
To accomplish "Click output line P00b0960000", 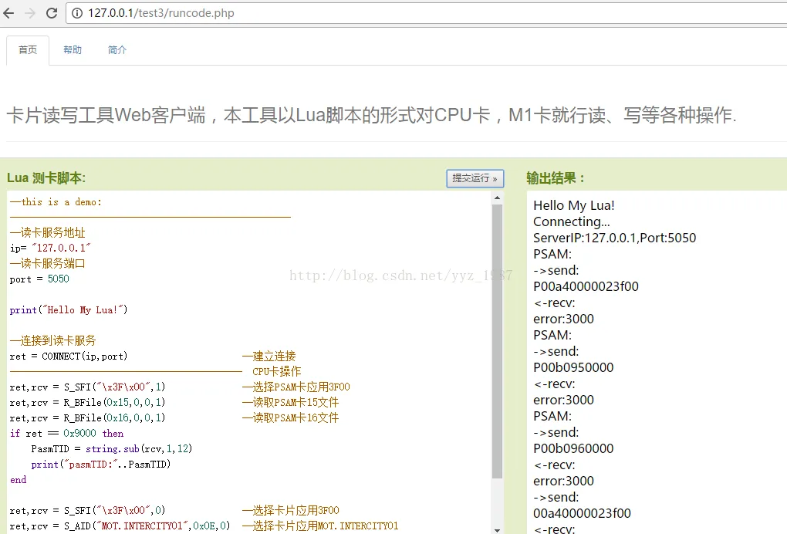I will tap(573, 448).
